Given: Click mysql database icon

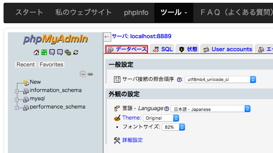Looking at the screenshot, I should click(26, 100).
